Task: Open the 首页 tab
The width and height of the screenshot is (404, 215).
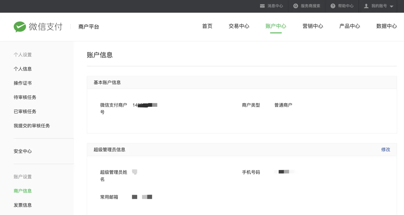Action: tap(207, 26)
